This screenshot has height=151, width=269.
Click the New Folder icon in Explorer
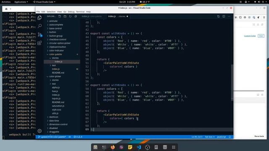coord(65,16)
